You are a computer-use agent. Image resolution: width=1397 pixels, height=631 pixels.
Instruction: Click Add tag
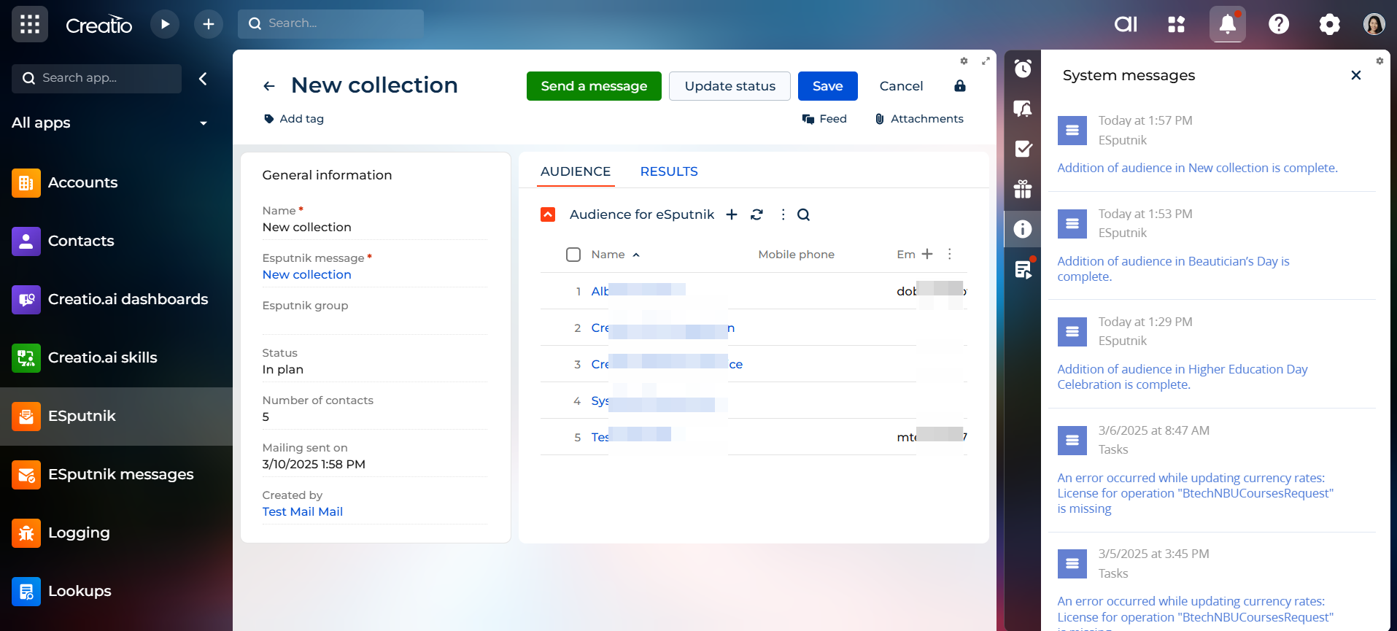(294, 119)
